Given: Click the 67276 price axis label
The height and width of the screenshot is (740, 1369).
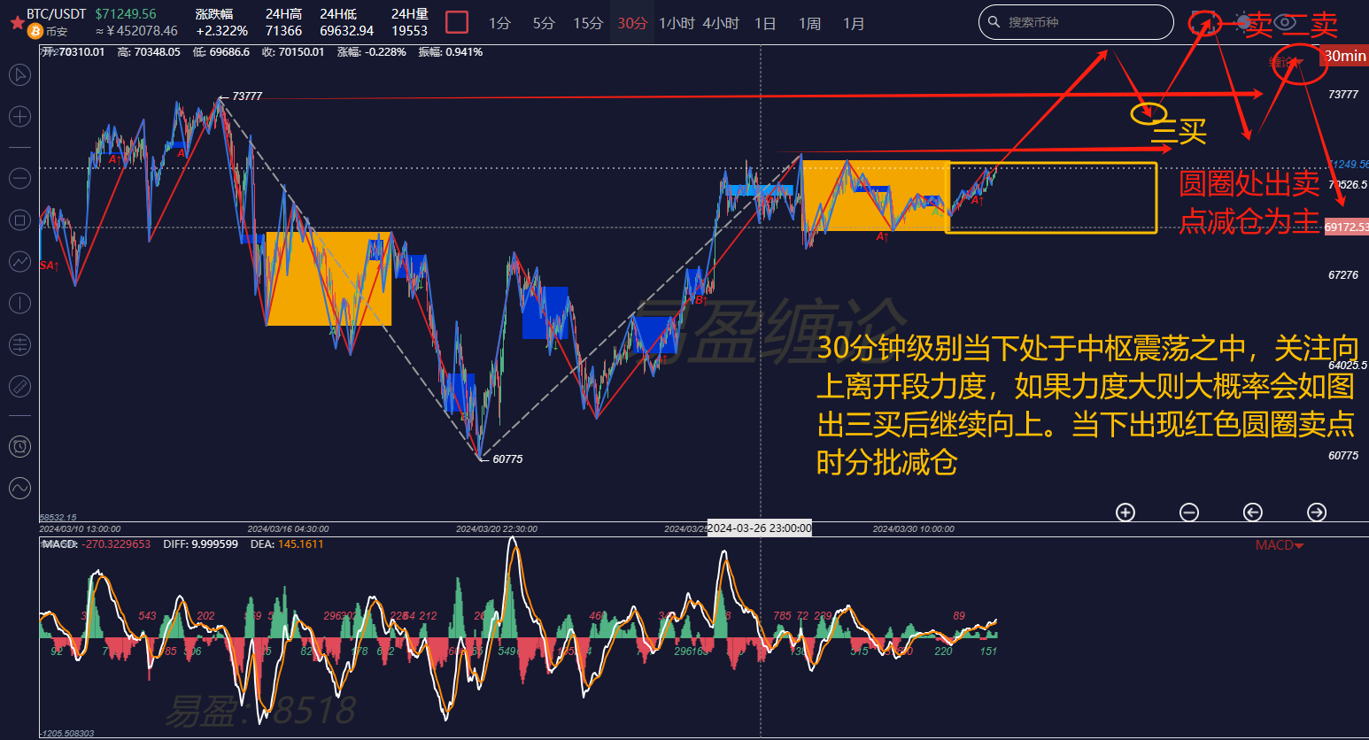Looking at the screenshot, I should [1343, 275].
